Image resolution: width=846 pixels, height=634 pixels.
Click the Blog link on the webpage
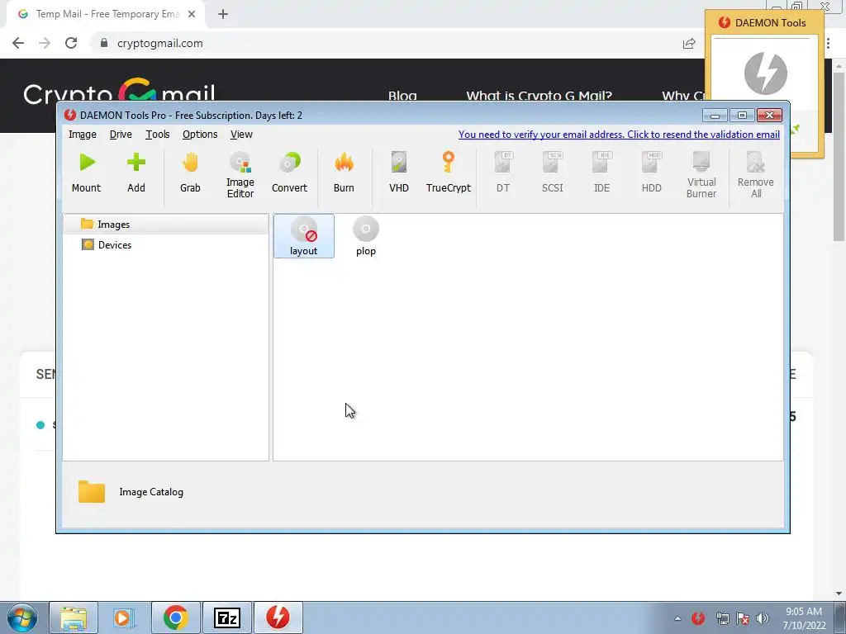coord(402,96)
